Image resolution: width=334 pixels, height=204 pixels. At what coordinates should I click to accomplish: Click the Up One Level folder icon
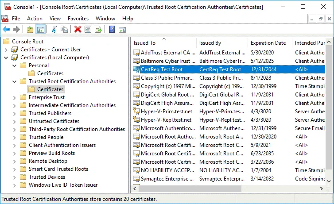click(x=30, y=29)
